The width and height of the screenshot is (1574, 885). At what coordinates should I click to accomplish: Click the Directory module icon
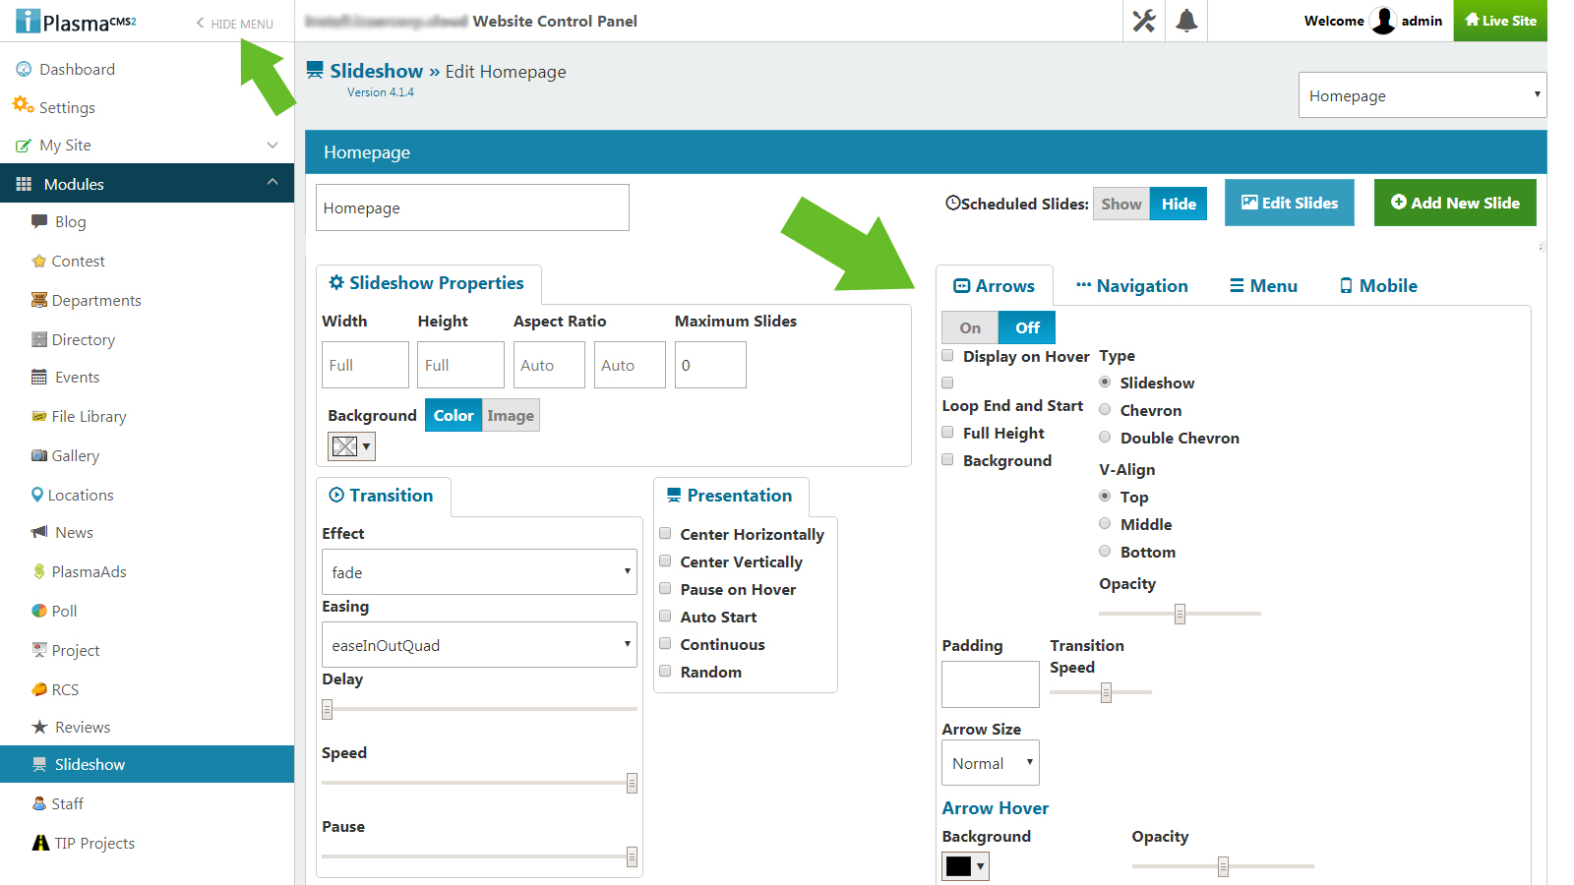(39, 339)
